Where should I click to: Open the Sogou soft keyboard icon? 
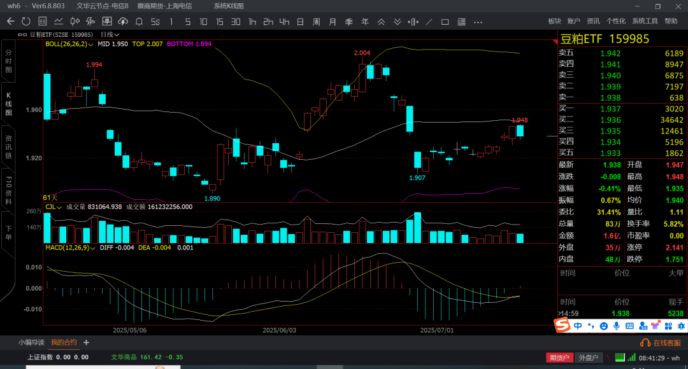tap(629, 326)
